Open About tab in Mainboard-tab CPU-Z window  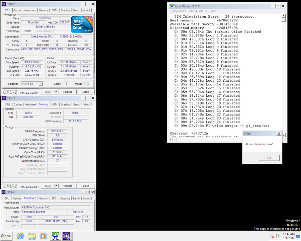coord(86,198)
